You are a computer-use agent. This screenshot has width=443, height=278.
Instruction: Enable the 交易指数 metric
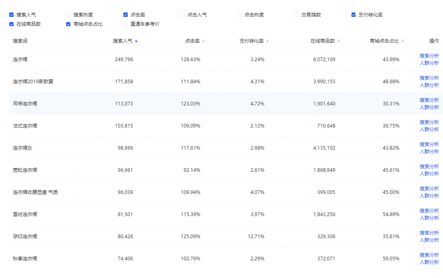(x=296, y=14)
